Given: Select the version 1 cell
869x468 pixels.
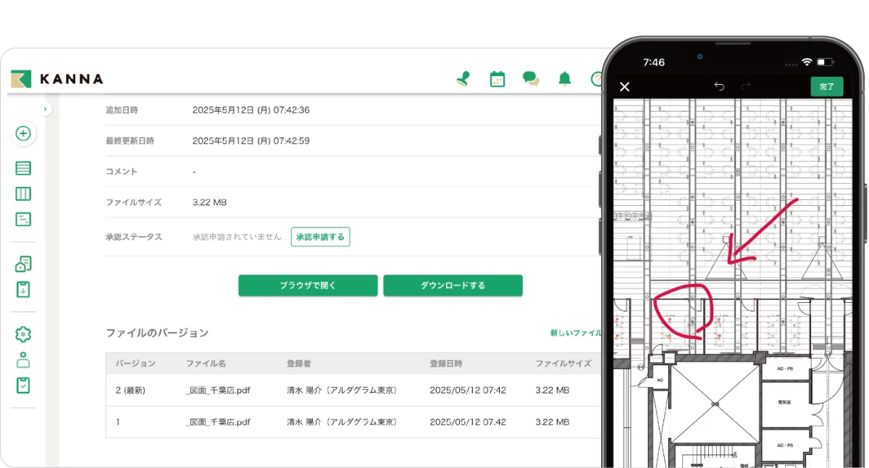Looking at the screenshot, I should click(118, 422).
